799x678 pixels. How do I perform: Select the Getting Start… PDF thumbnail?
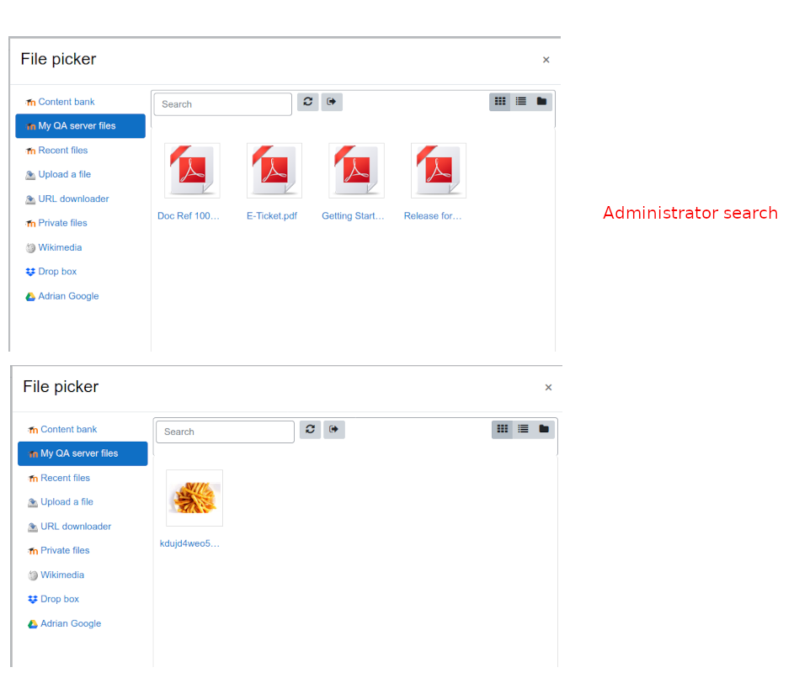357,171
